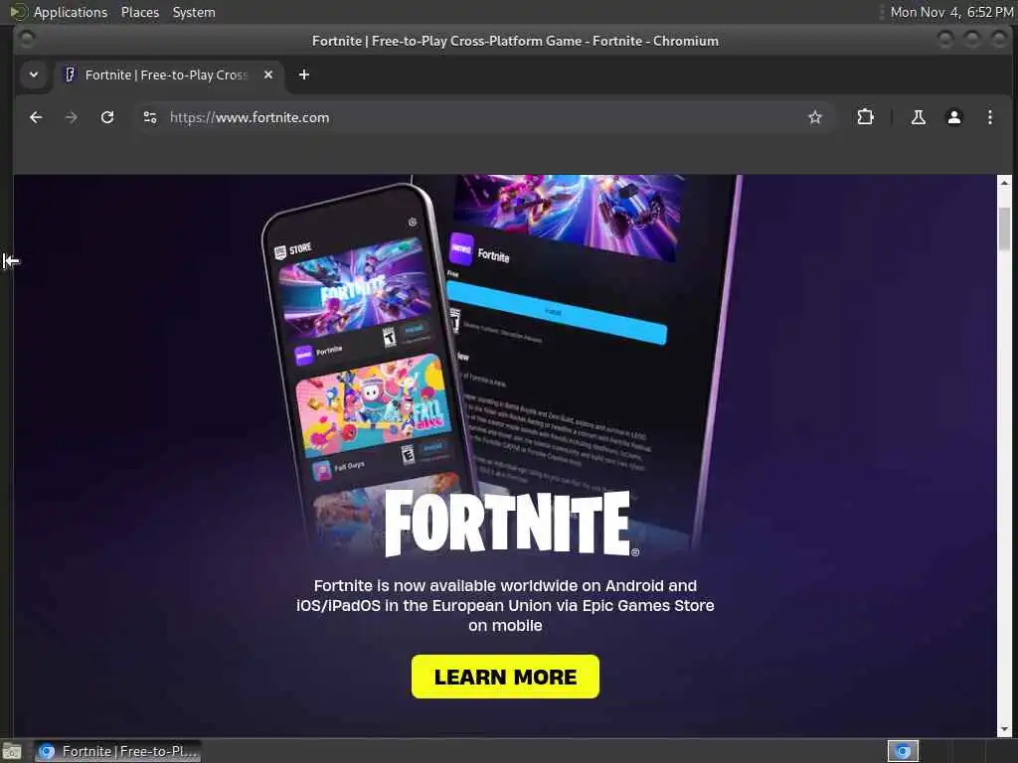Open a new tab with plus button
This screenshot has width=1018, height=763.
tap(304, 75)
